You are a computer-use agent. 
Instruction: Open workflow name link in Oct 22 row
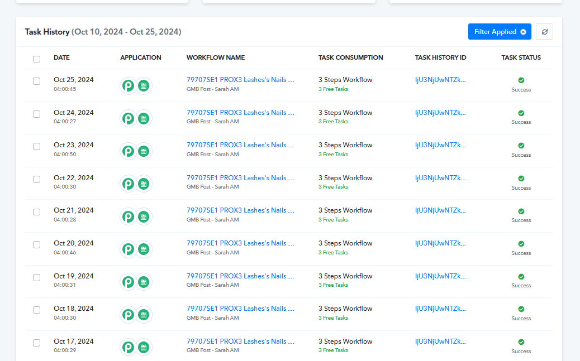click(240, 178)
